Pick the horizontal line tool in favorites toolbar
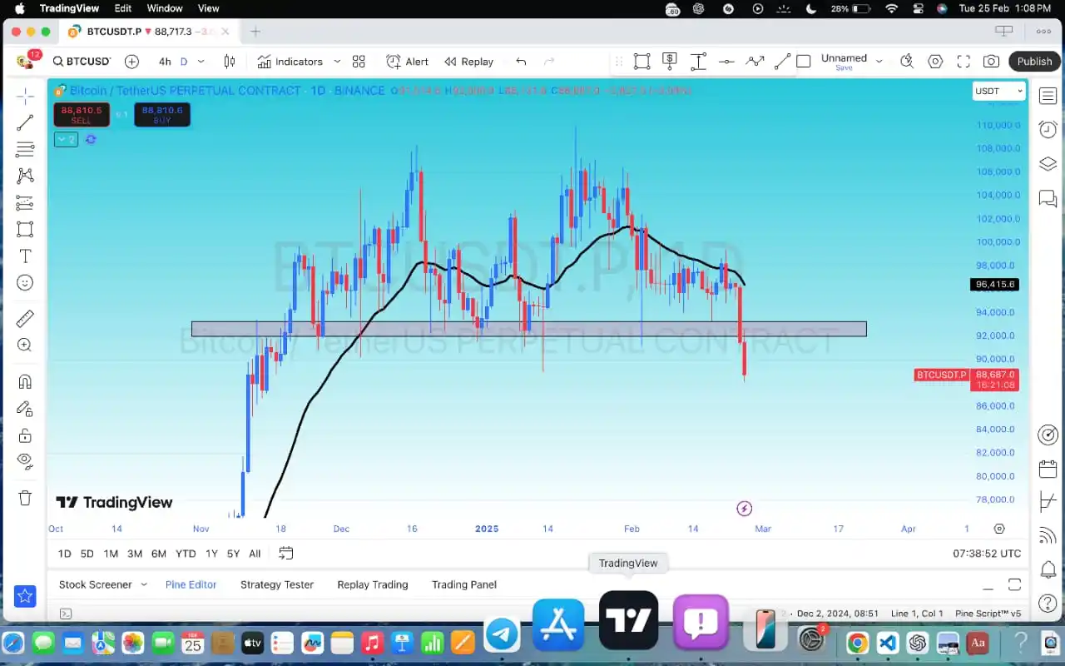 [x=726, y=62]
